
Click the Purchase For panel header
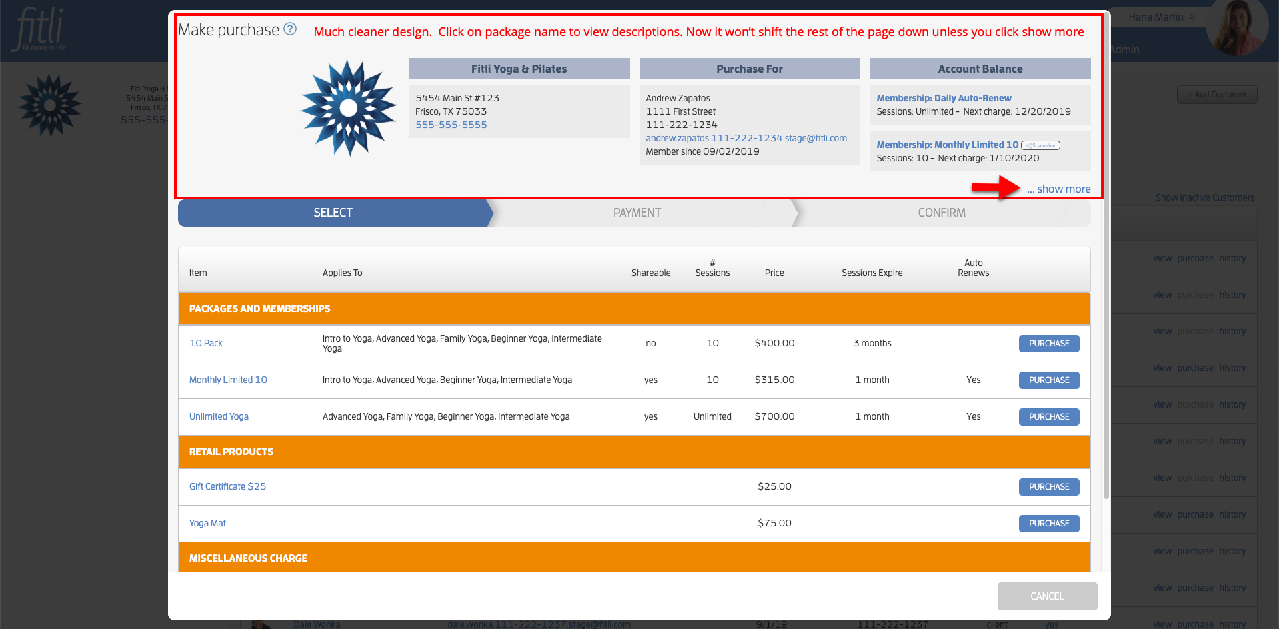coord(750,69)
